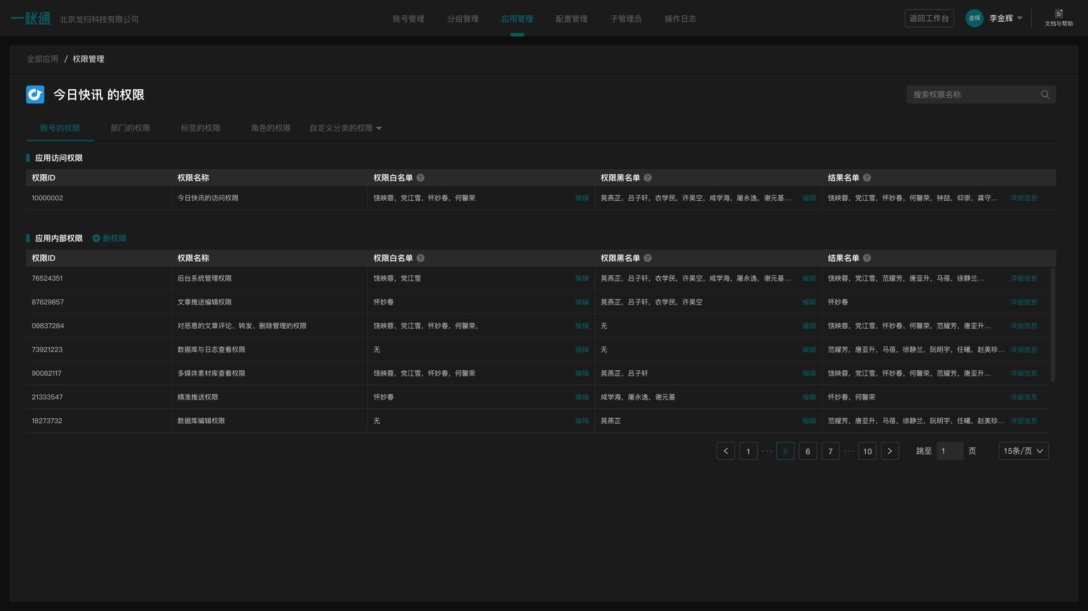
Task: Click the 今日快讯 app logo icon
Action: tap(35, 94)
